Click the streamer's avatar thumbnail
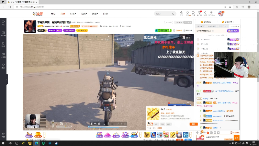 tap(30, 27)
